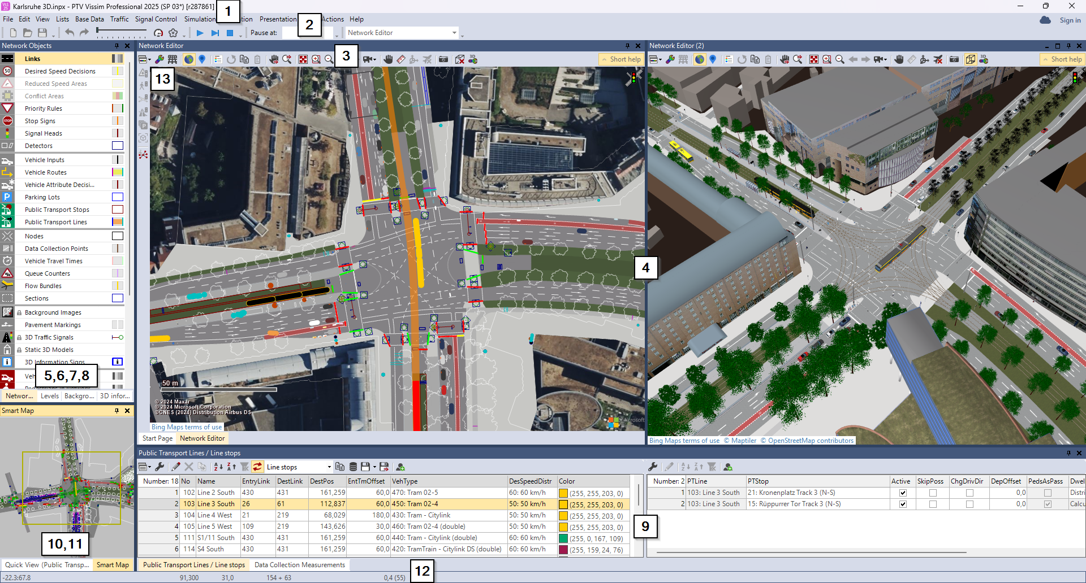This screenshot has height=583, width=1086.
Task: Click Short help button in Network Editor (2)
Action: pyautogui.click(x=1062, y=59)
